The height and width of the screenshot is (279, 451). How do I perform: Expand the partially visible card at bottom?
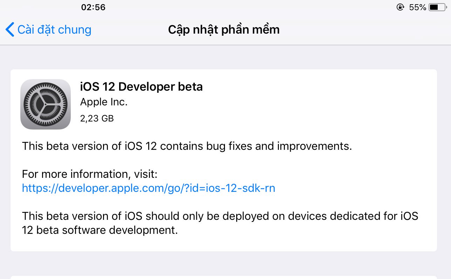pyautogui.click(x=224, y=277)
